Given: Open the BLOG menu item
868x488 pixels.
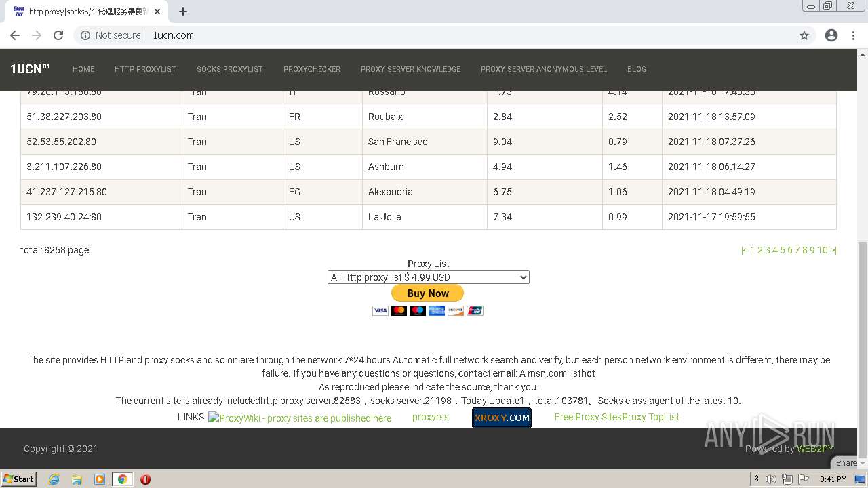Looking at the screenshot, I should tap(637, 69).
